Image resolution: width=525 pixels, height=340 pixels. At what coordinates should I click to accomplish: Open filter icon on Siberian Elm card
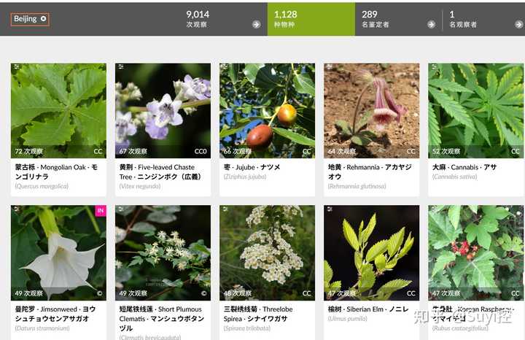pos(330,209)
